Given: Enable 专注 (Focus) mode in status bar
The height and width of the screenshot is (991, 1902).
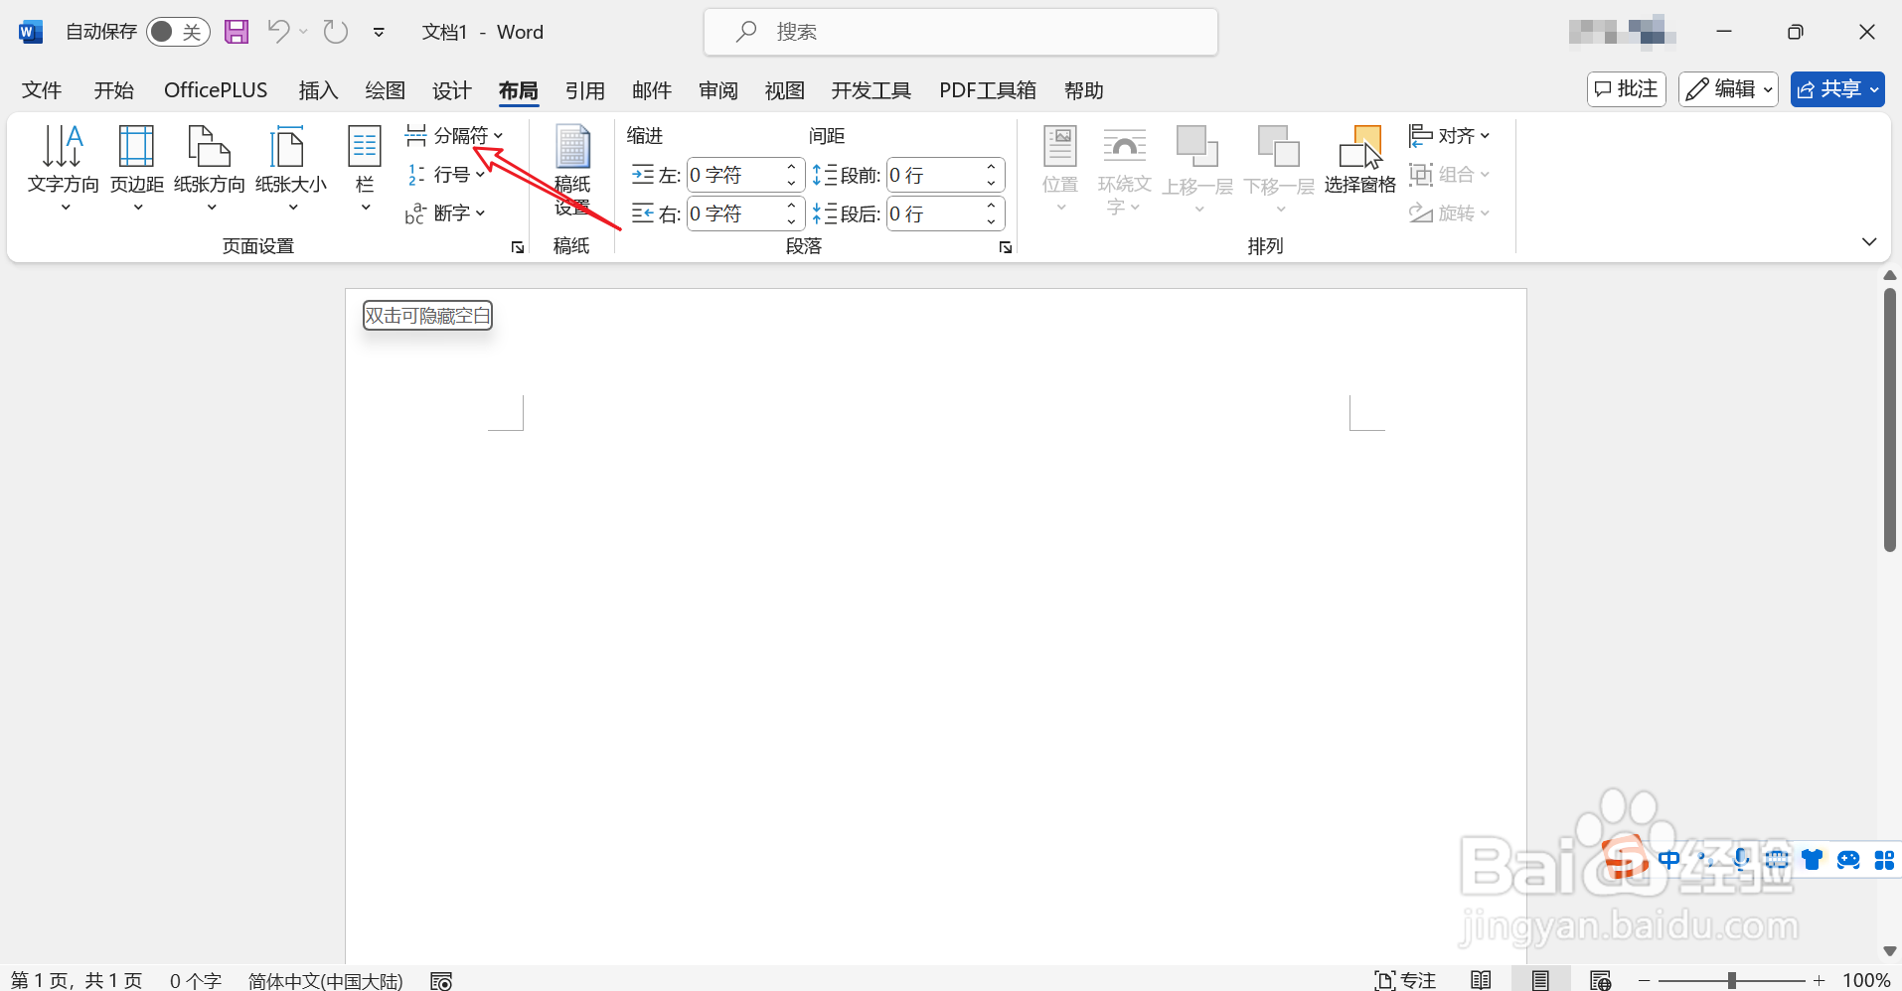Looking at the screenshot, I should pos(1404,980).
